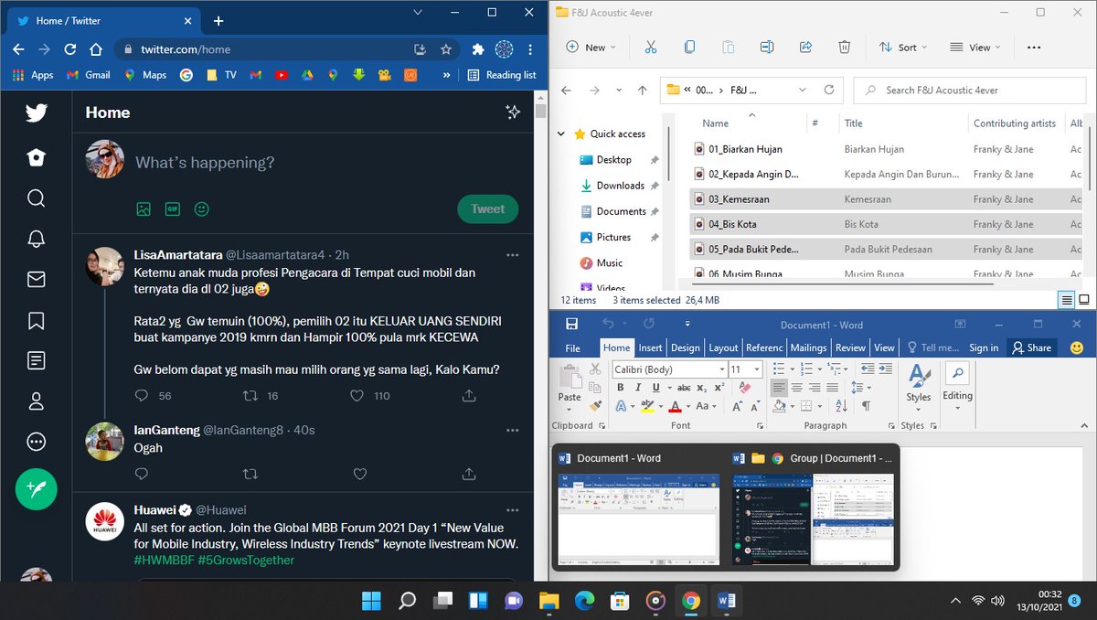The height and width of the screenshot is (620, 1097).
Task: Click the green compose tweet feather button
Action: pos(36,488)
